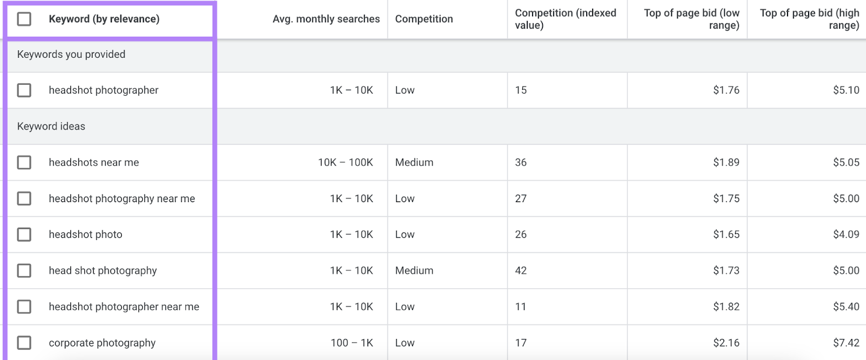Click the Competition column header
The height and width of the screenshot is (360, 866).
424,19
